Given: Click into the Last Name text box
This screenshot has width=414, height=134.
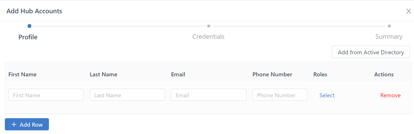Looking at the screenshot, I should click(x=127, y=95).
